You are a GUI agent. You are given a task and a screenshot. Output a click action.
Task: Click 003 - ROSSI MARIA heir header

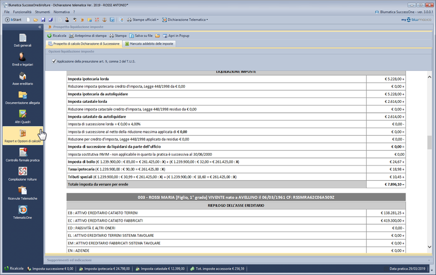pyautogui.click(x=236, y=197)
